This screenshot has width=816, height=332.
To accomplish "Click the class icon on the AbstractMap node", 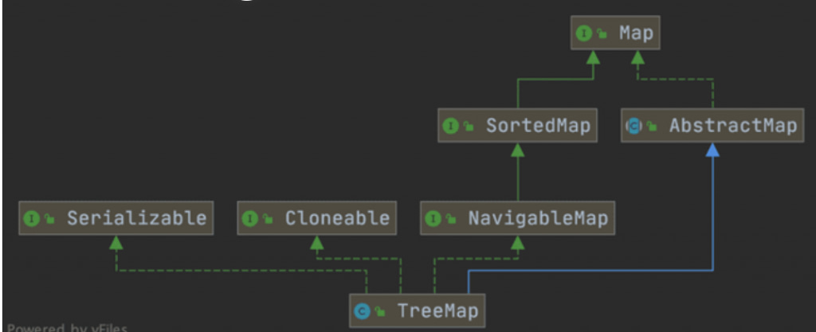I will [634, 126].
